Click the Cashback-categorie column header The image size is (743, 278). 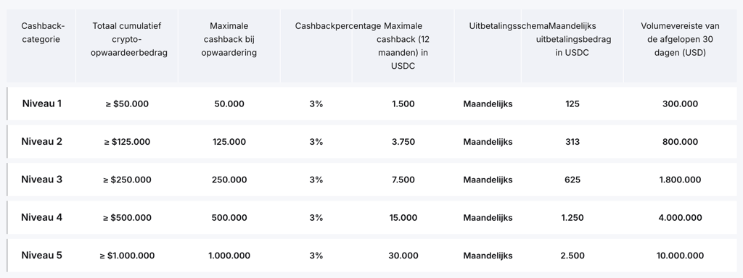[x=43, y=33]
